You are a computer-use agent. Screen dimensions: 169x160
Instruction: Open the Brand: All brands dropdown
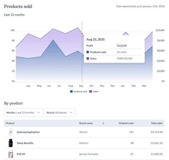tap(60, 112)
